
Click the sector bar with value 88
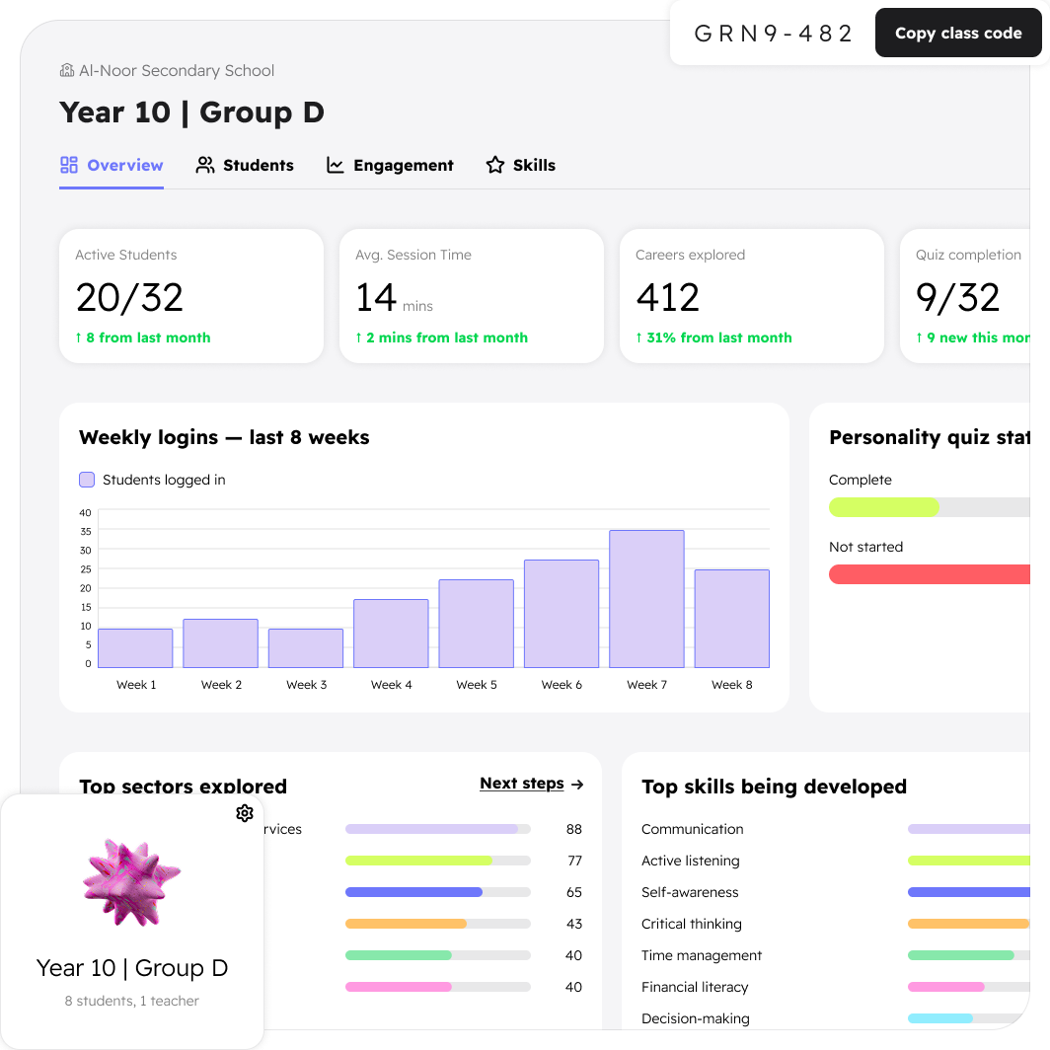(x=438, y=829)
